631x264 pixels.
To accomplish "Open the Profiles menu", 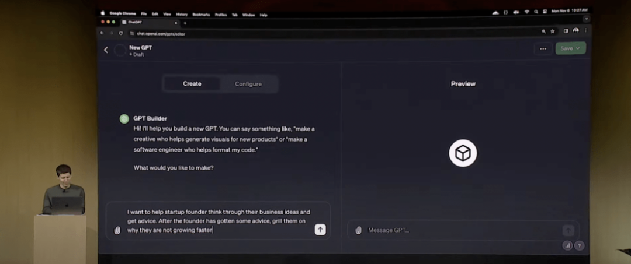I will click(221, 15).
